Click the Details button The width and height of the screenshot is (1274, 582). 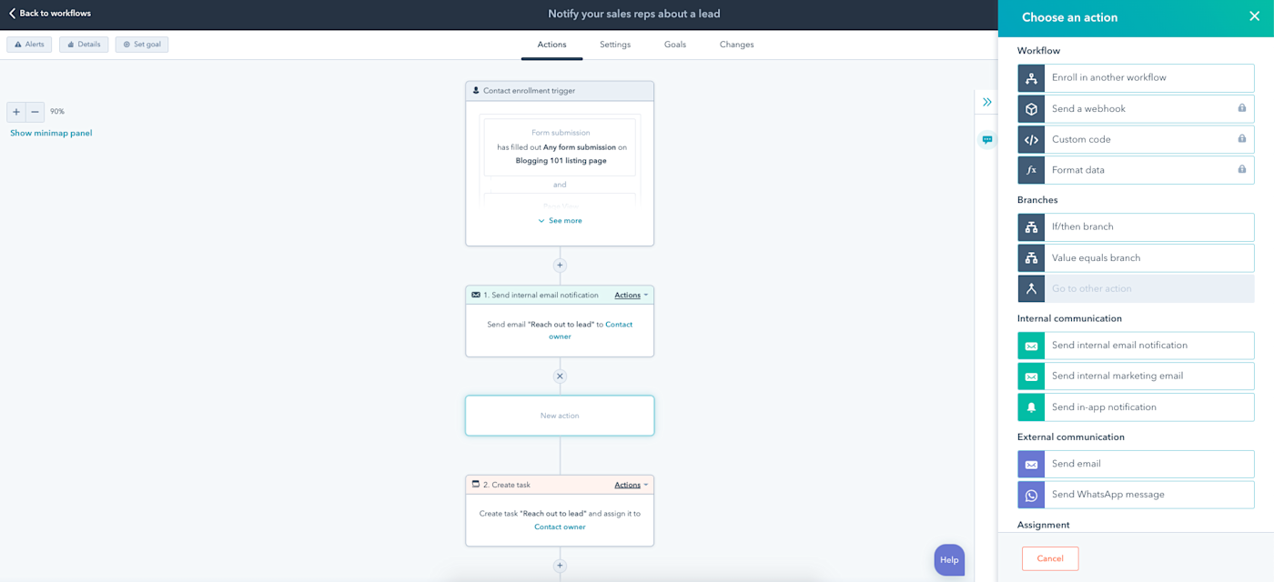(84, 45)
